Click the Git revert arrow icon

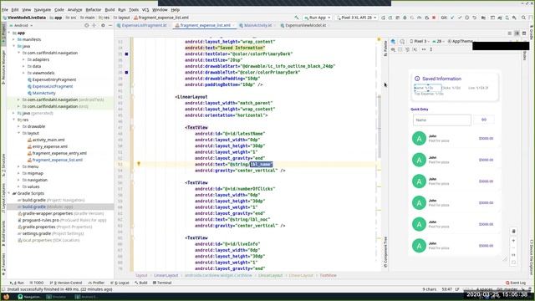coord(474,18)
